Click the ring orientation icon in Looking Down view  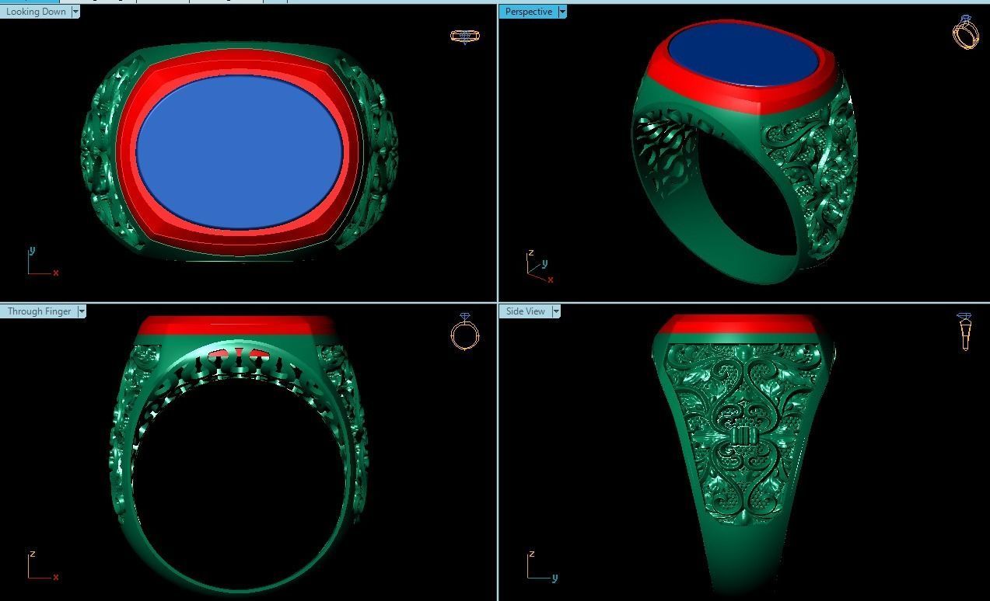pyautogui.click(x=465, y=36)
